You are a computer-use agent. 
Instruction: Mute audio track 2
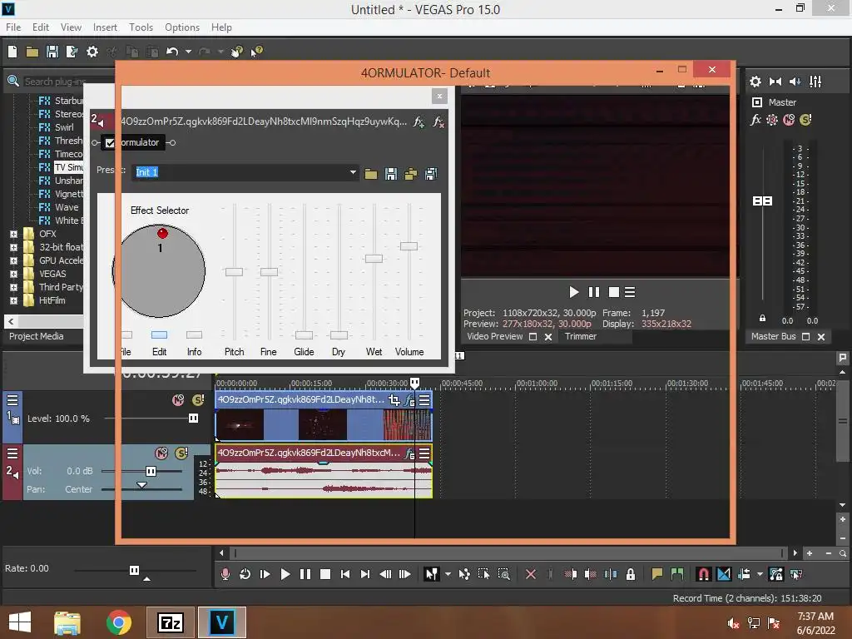pyautogui.click(x=161, y=453)
